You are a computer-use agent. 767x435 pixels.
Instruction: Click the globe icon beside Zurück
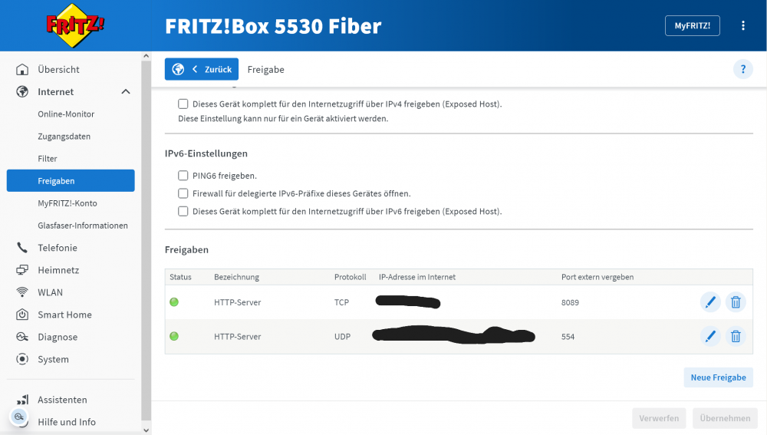(x=178, y=69)
